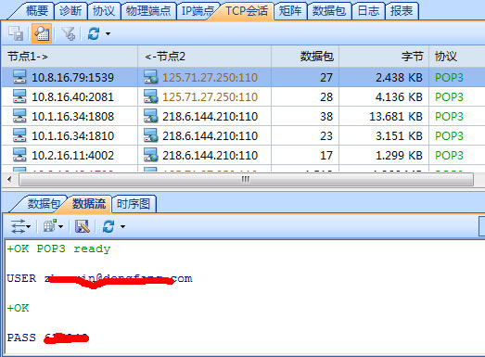Click node2 globe icon in 23-packet row
This screenshot has width=485, height=357.
click(151, 135)
